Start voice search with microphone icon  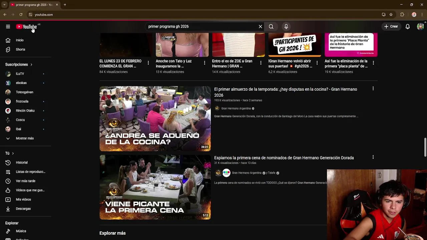click(x=286, y=27)
